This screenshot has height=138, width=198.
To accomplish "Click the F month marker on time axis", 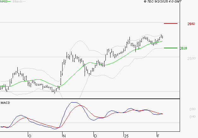I will click(x=158, y=136).
